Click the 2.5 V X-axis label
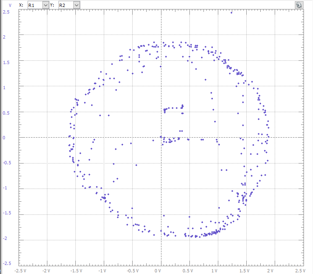This screenshot has width=313, height=274. tap(300, 271)
